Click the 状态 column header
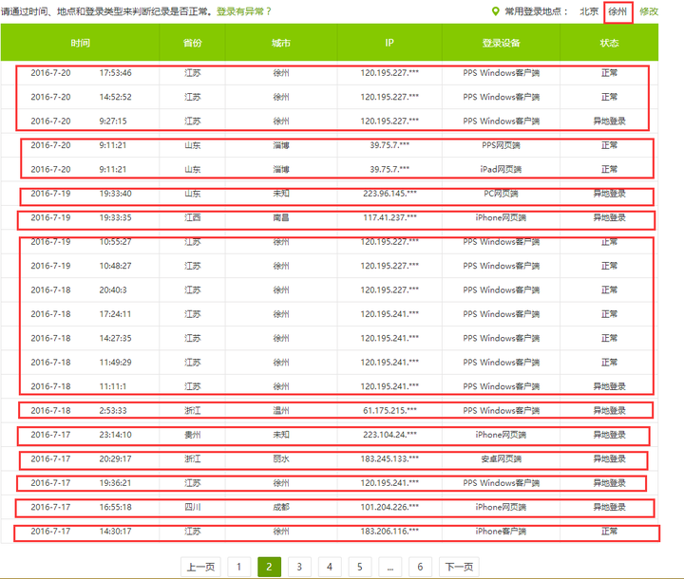 coord(609,43)
